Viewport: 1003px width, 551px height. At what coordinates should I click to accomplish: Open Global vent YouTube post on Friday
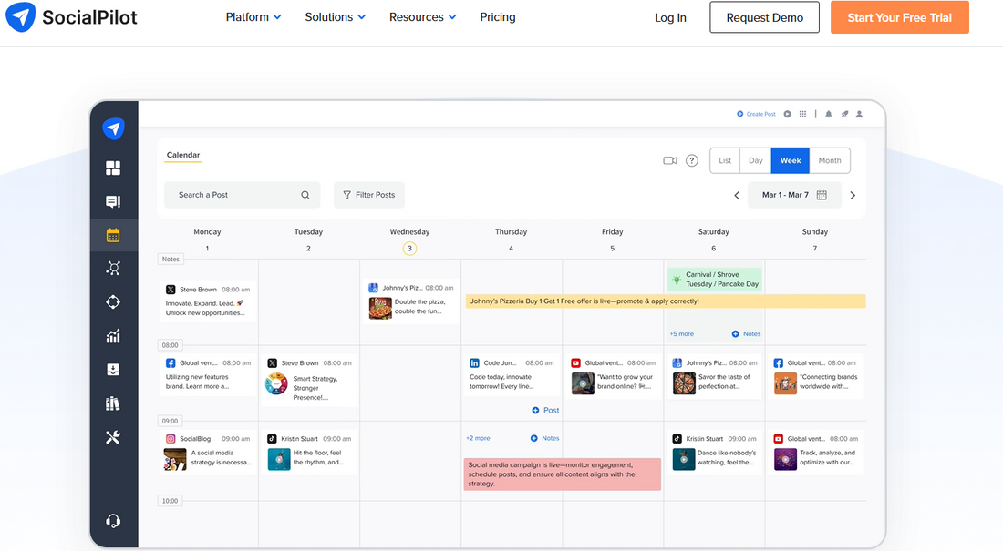pyautogui.click(x=614, y=376)
